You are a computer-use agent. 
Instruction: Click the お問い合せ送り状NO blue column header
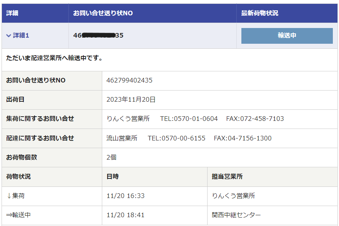[103, 13]
